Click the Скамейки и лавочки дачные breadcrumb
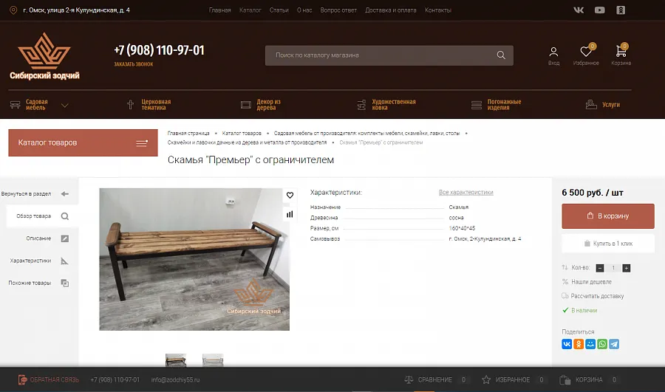 (247, 142)
